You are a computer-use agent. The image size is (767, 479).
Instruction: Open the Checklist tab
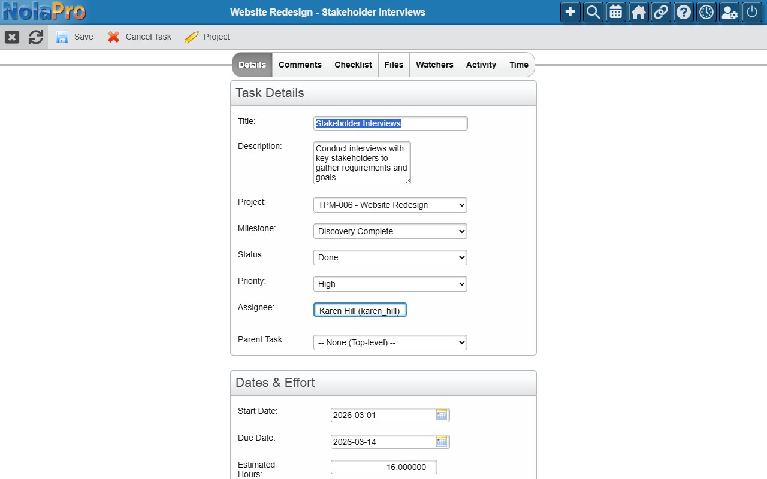353,65
